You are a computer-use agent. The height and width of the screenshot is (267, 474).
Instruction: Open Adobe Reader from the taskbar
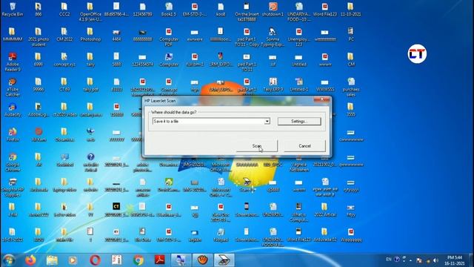[160, 260]
